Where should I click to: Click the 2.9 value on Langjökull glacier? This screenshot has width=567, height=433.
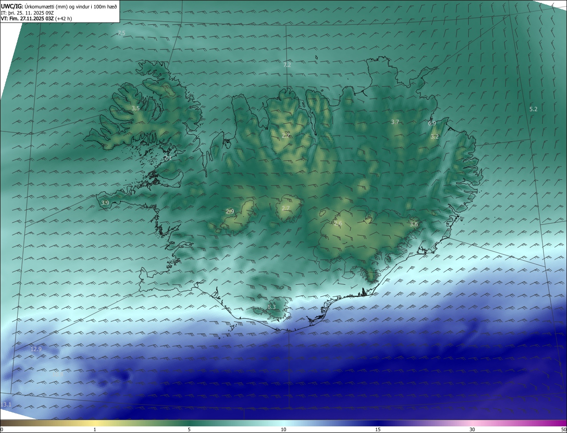230,211
